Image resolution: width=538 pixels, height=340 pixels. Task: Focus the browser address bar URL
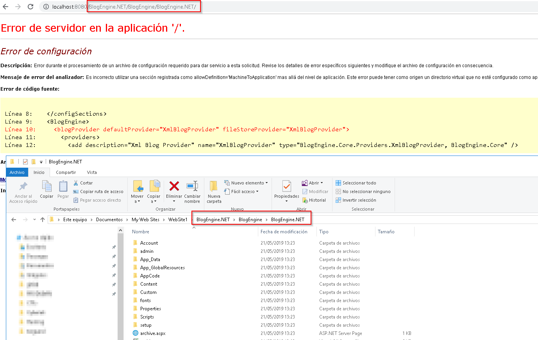124,7
